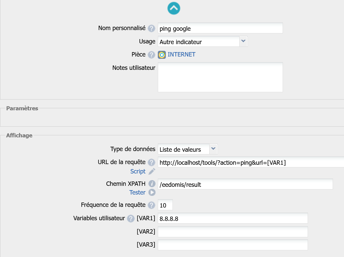
Task: Click help icon beside Variables utilisateur
Action: click(x=131, y=219)
